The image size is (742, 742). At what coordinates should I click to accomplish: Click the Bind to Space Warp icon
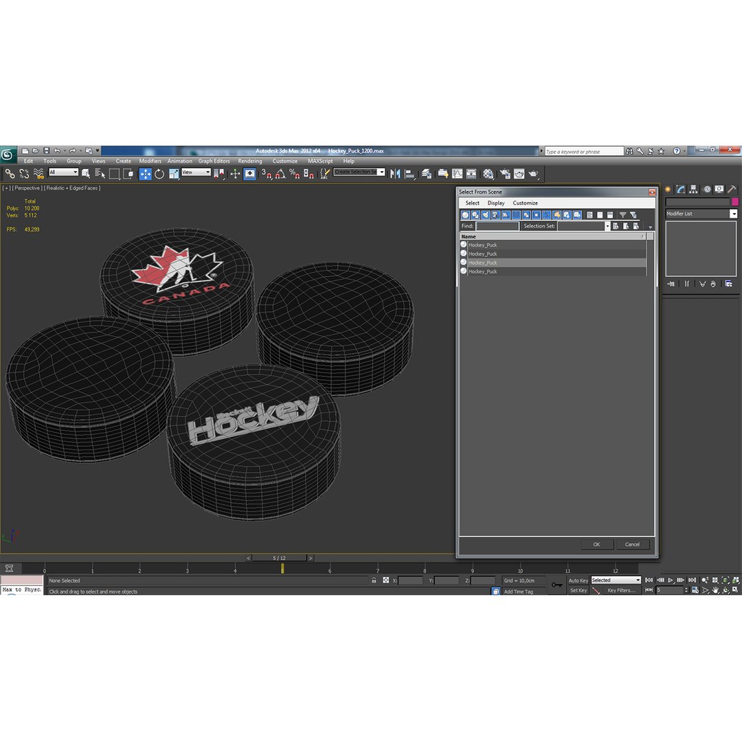38,174
